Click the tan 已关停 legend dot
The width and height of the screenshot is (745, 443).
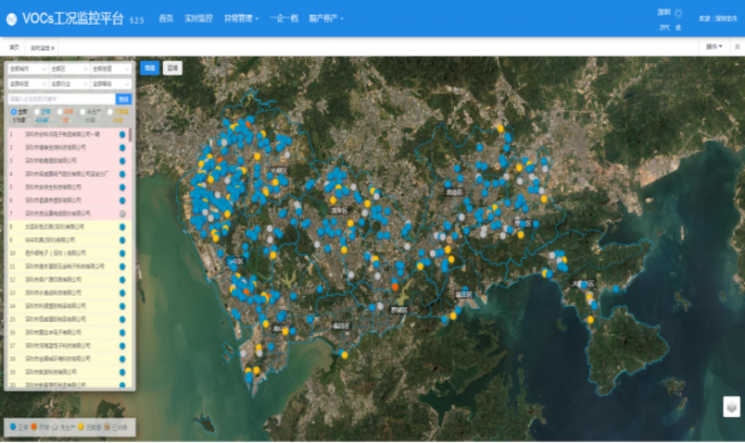[107, 427]
